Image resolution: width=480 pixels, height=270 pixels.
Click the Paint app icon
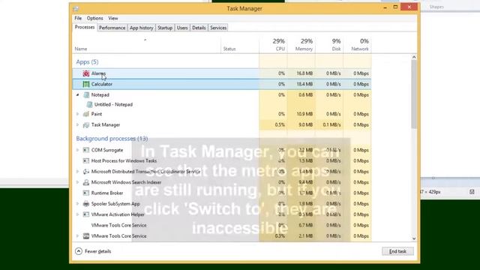pyautogui.click(x=86, y=114)
